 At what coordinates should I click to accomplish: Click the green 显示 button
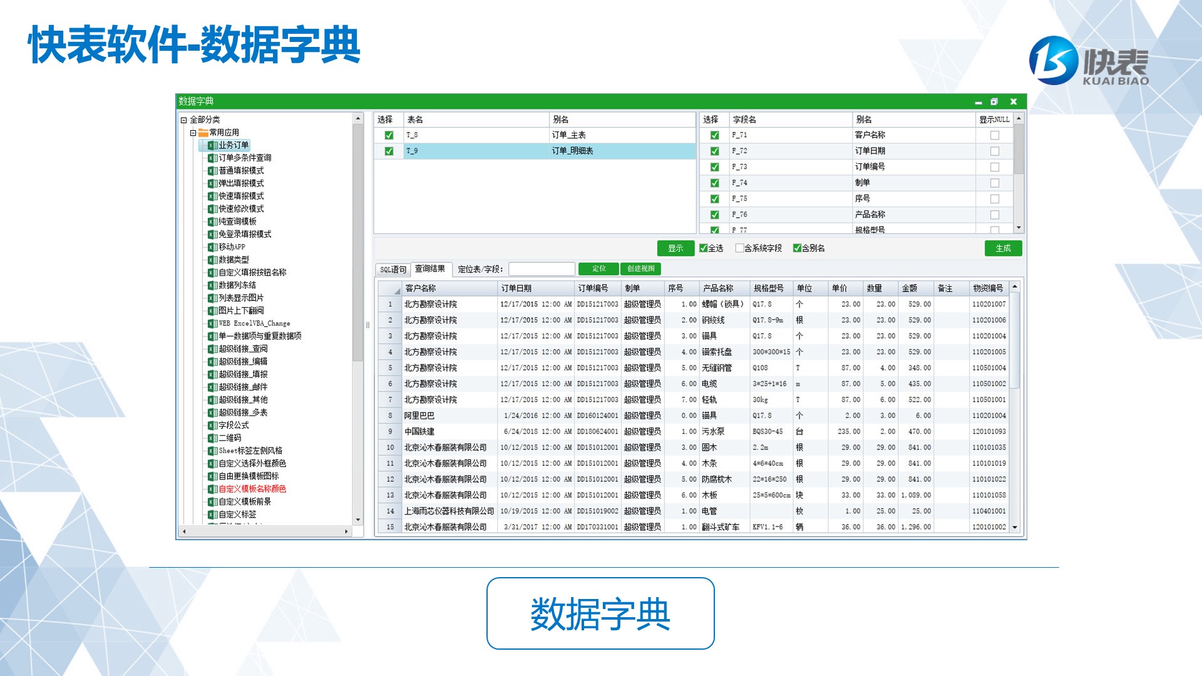675,248
